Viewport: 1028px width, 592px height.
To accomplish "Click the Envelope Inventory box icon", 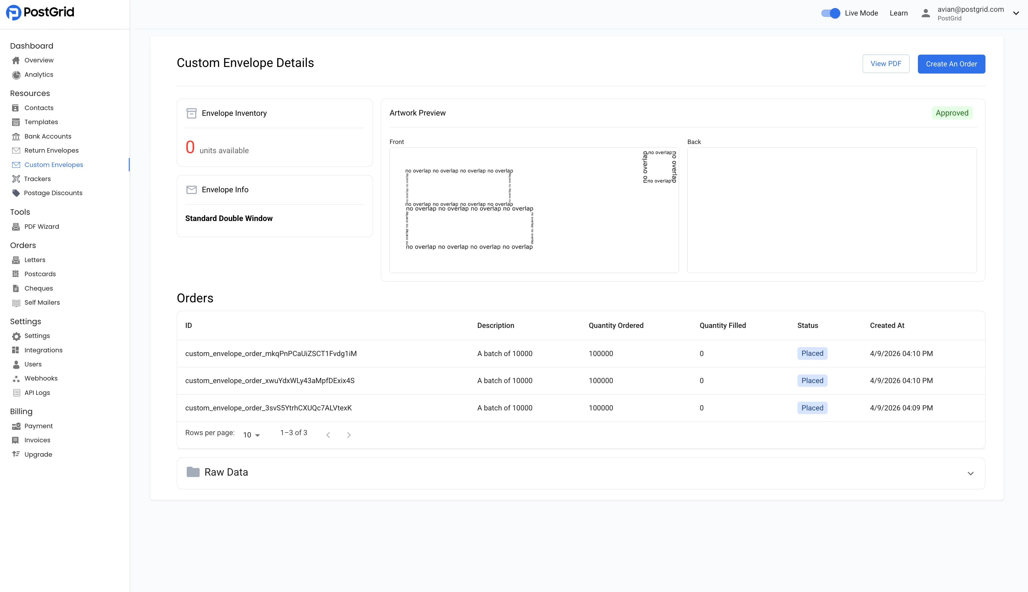I will click(x=191, y=113).
